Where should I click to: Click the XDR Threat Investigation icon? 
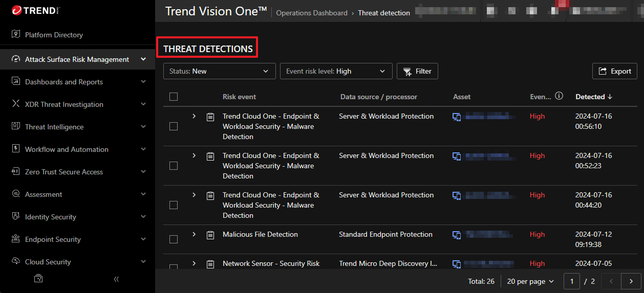pos(15,104)
